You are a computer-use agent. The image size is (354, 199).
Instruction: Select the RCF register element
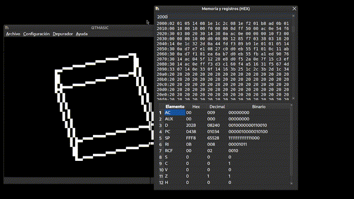pyautogui.click(x=175, y=150)
